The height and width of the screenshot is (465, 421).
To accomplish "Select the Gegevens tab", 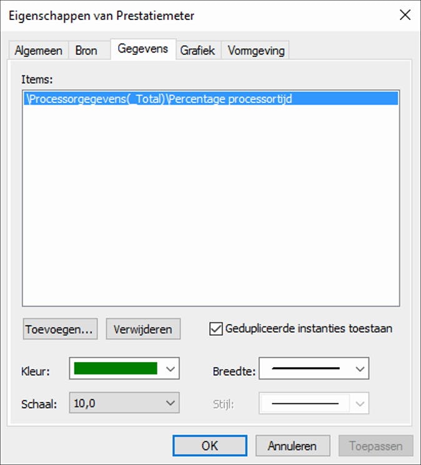I will (x=143, y=49).
